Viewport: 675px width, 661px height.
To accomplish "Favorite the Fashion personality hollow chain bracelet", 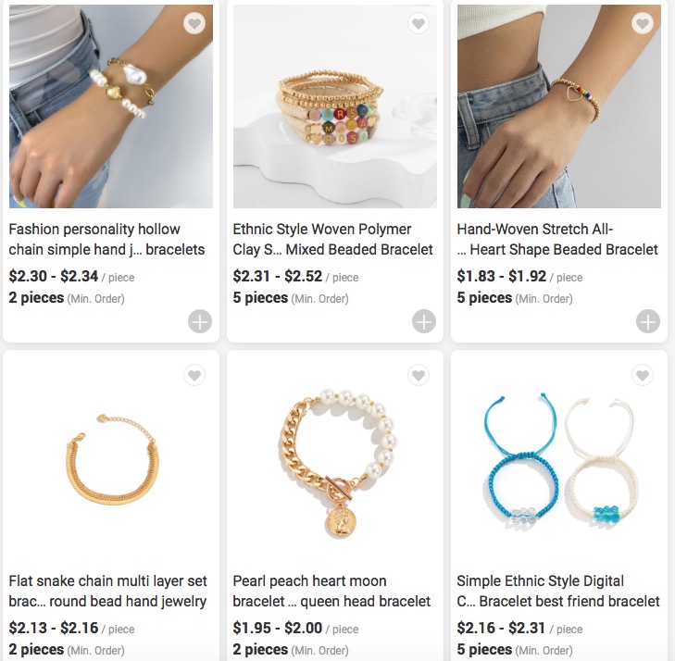I will 194,23.
